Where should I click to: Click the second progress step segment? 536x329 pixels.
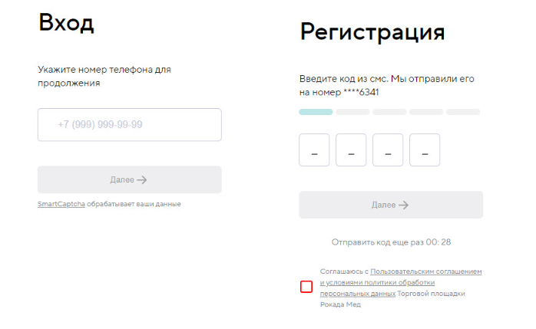(352, 112)
